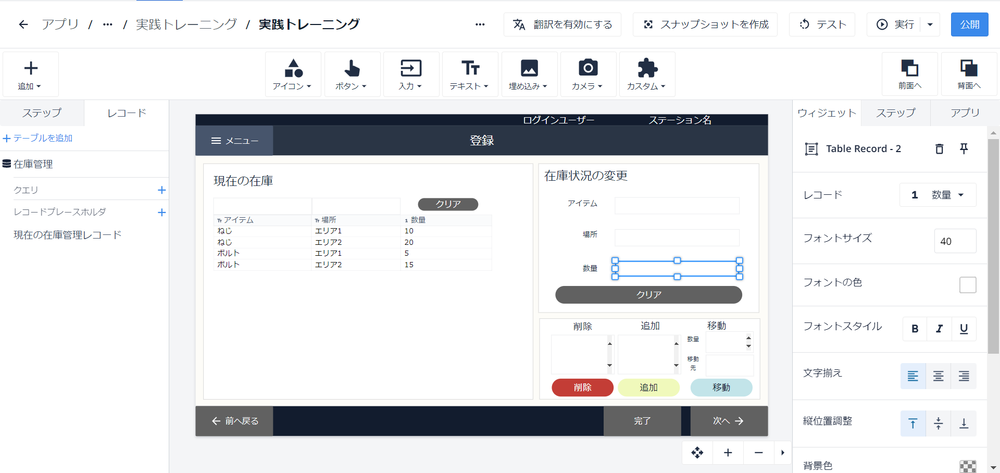Open the 入力 widget menu
The height and width of the screenshot is (473, 1000).
[x=411, y=74]
